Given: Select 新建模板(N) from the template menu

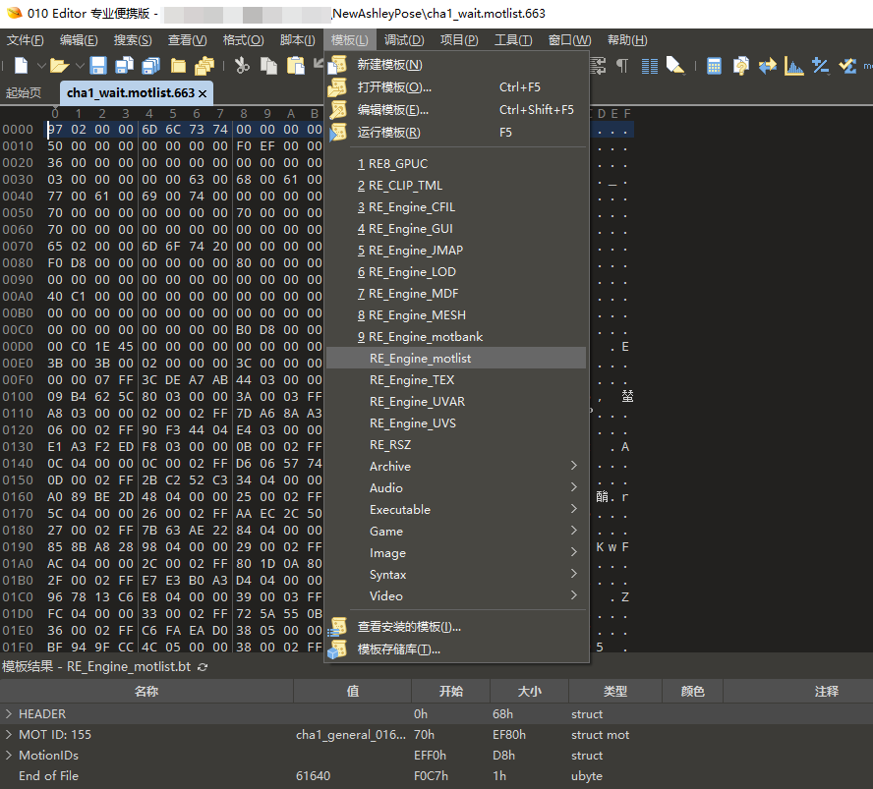Looking at the screenshot, I should click(x=455, y=65).
